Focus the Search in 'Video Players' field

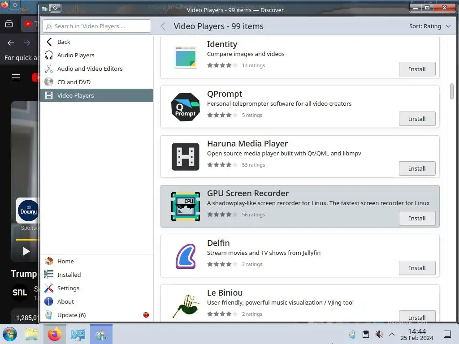(x=97, y=26)
